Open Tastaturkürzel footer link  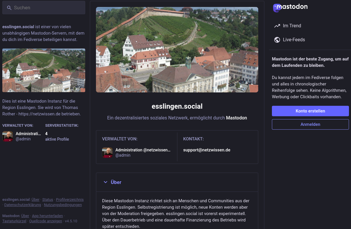(15, 221)
